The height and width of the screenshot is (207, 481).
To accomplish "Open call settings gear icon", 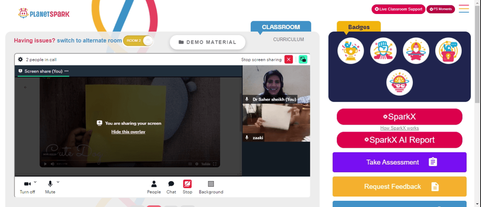I will click(x=20, y=60).
